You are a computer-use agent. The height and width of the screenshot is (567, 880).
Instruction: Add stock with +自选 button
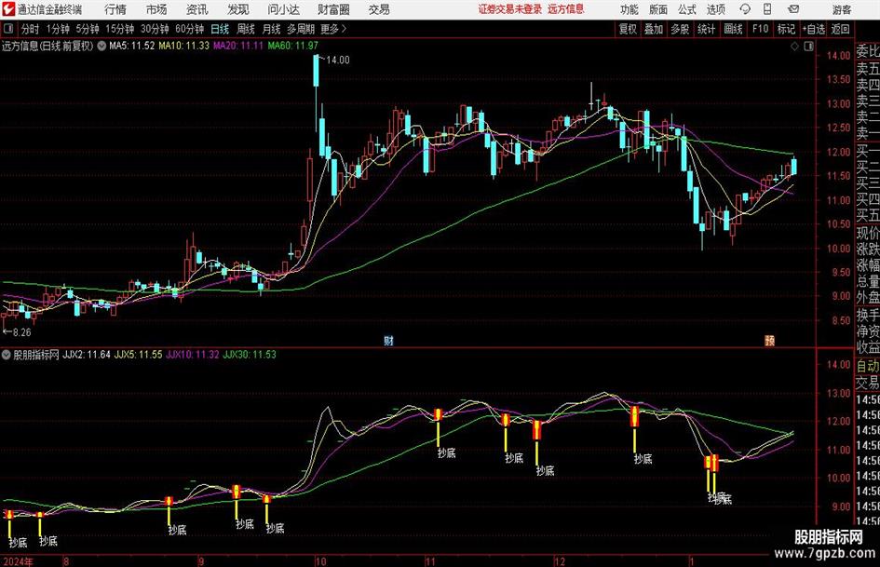pyautogui.click(x=813, y=29)
